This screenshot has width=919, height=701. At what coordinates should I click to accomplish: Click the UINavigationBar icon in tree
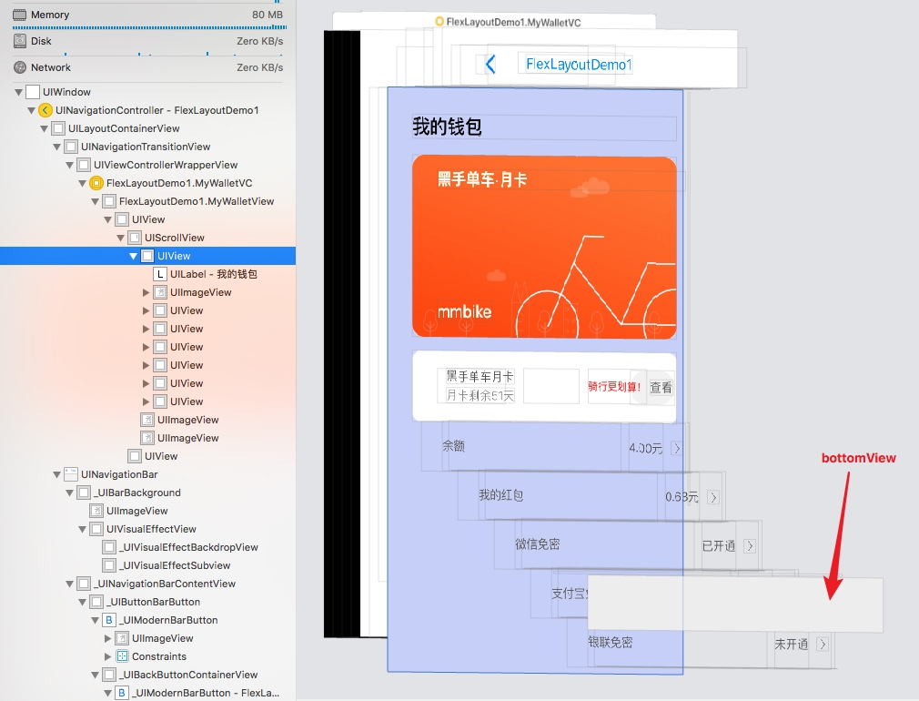[71, 474]
